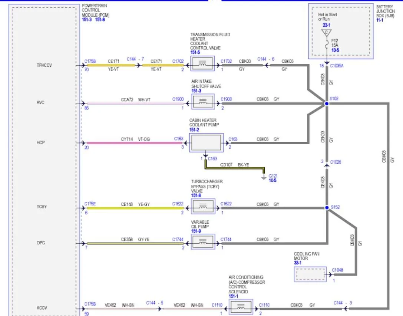
Task: Select the C175E connector label
Action: 90,204
